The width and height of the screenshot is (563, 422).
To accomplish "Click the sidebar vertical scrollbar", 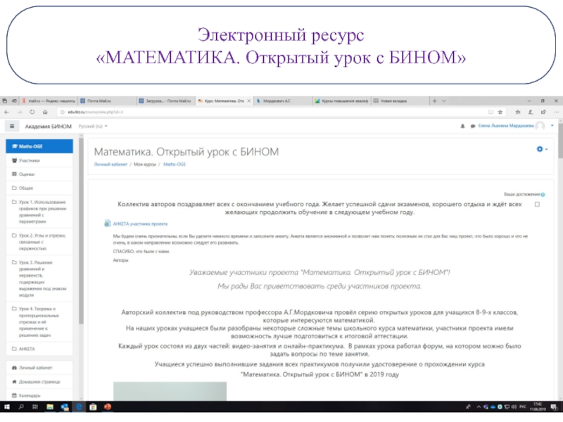I will [81, 230].
